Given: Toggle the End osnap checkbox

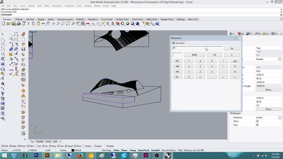Looking at the screenshot, I should click(3, 146).
